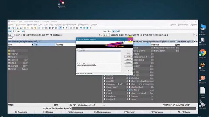Open Запуск menu
The image size is (209, 117).
pos(94,25)
